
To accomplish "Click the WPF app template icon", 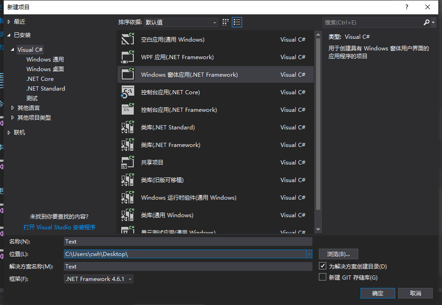I will click(x=128, y=57).
